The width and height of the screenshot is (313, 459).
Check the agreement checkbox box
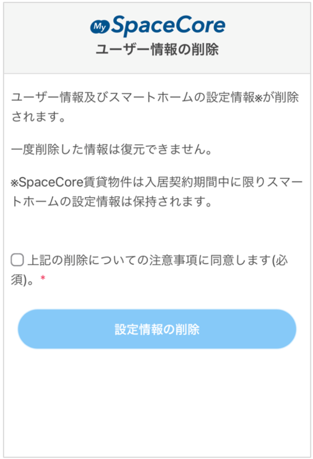pyautogui.click(x=17, y=260)
